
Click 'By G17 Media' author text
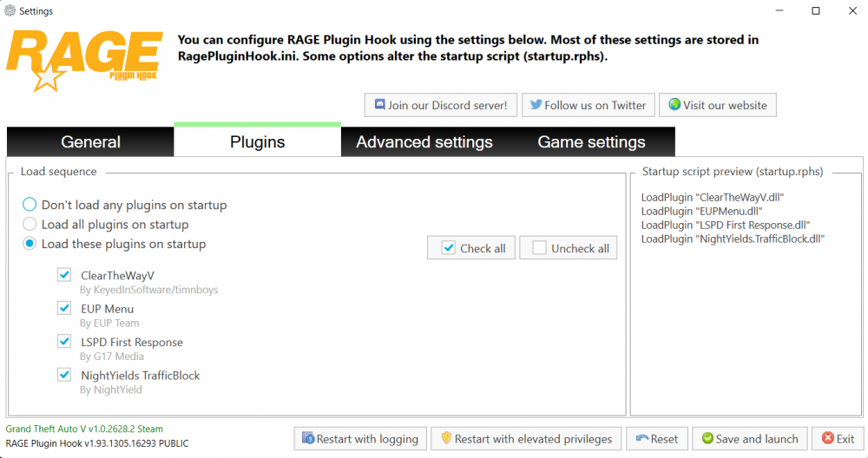click(x=112, y=357)
